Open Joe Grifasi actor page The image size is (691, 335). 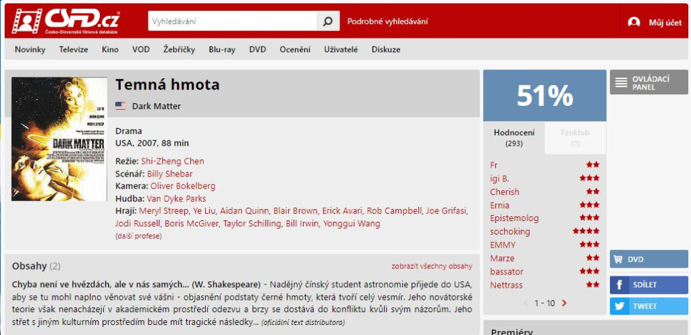(446, 210)
